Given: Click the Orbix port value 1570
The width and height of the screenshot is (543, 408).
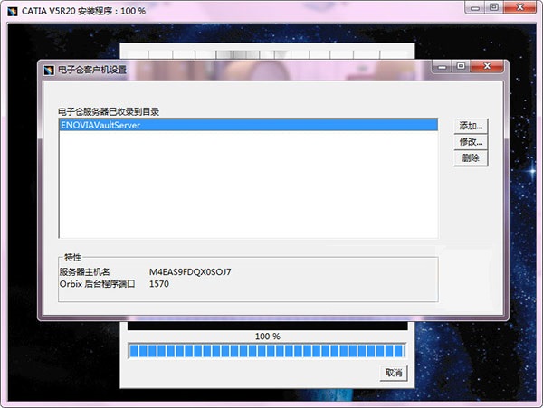Looking at the screenshot, I should click(x=159, y=284).
